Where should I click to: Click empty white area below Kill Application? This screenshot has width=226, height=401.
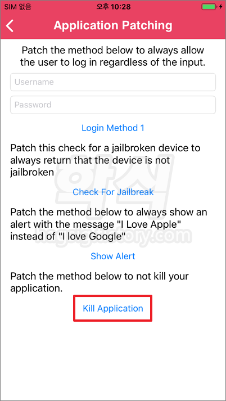tap(113, 358)
